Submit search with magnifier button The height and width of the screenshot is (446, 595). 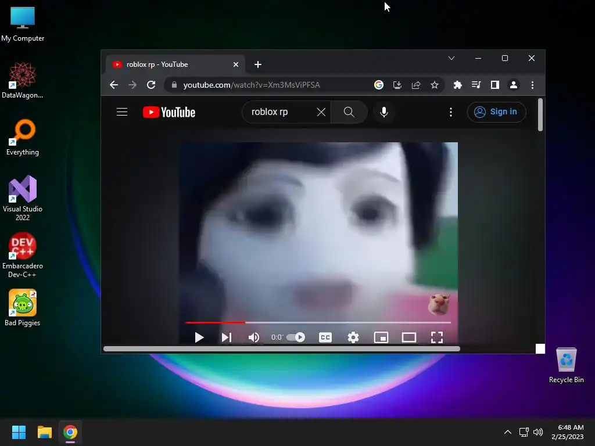pos(349,112)
